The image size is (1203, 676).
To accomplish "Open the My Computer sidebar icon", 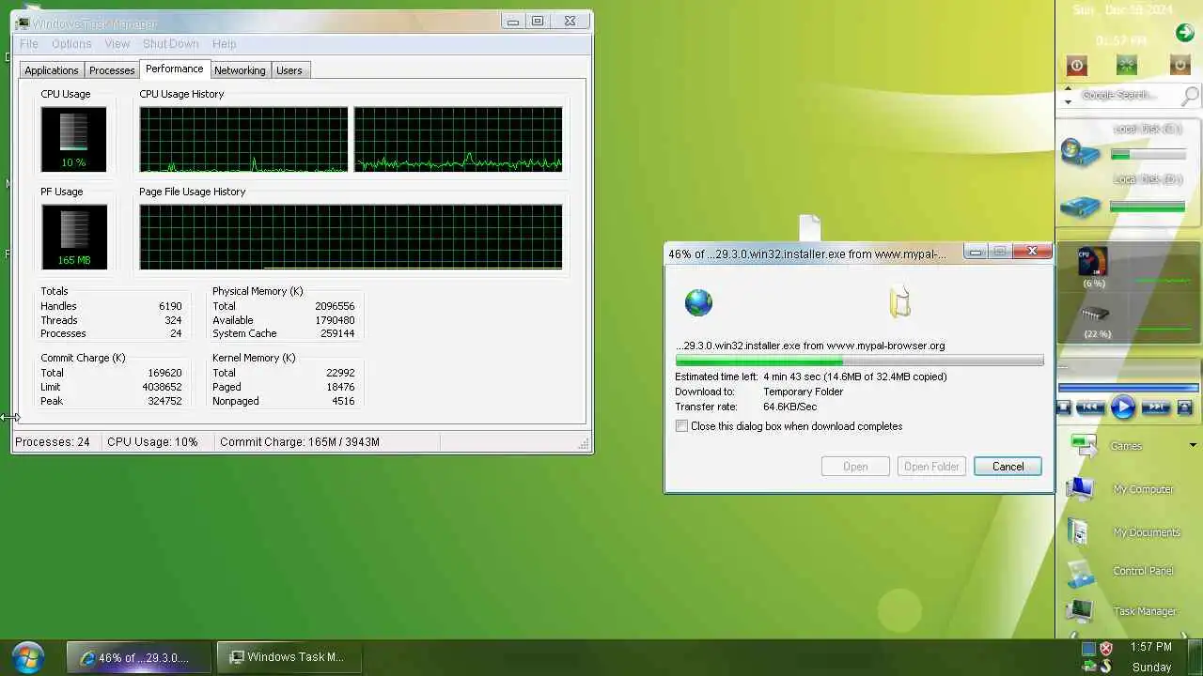I will tap(1080, 488).
